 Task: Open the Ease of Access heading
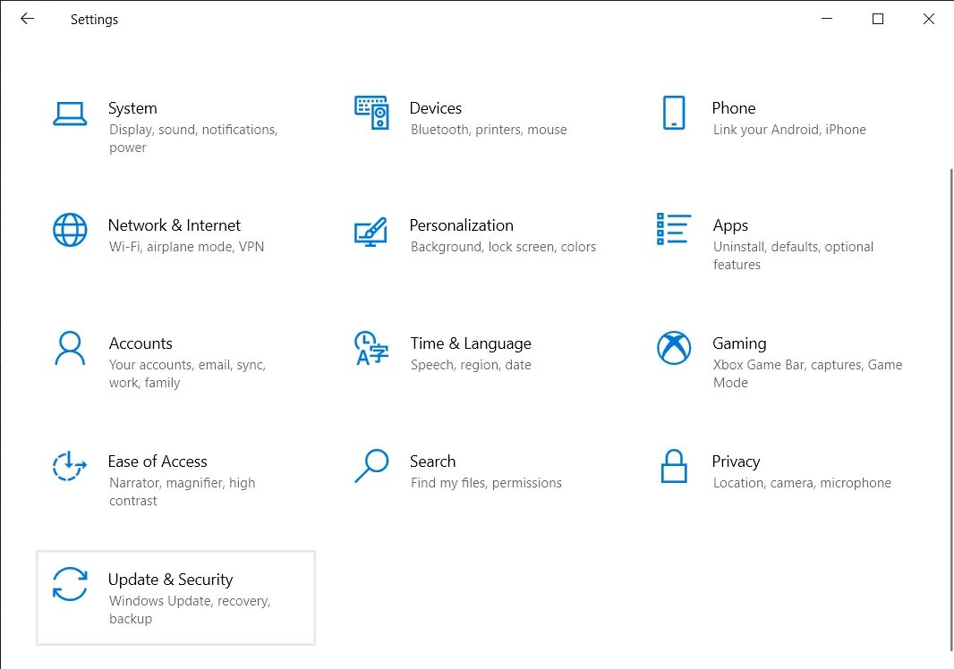click(x=158, y=462)
